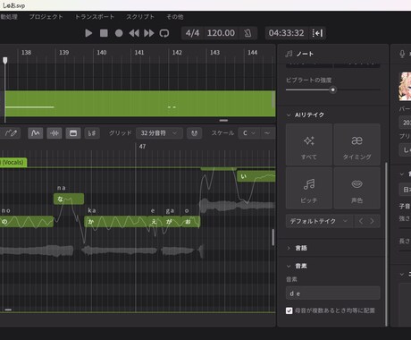This screenshot has height=340, width=411.
Task: Select the お note
Action: pos(190,222)
